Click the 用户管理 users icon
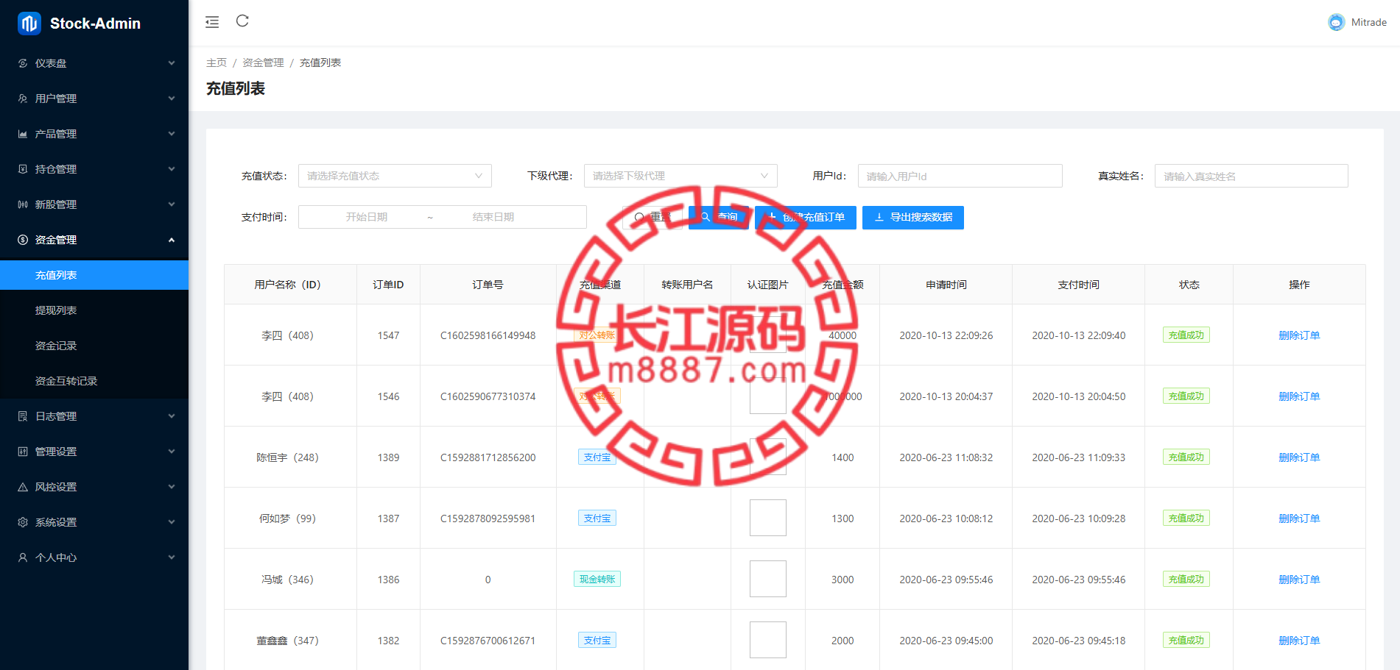This screenshot has width=1400, height=670. 23,99
